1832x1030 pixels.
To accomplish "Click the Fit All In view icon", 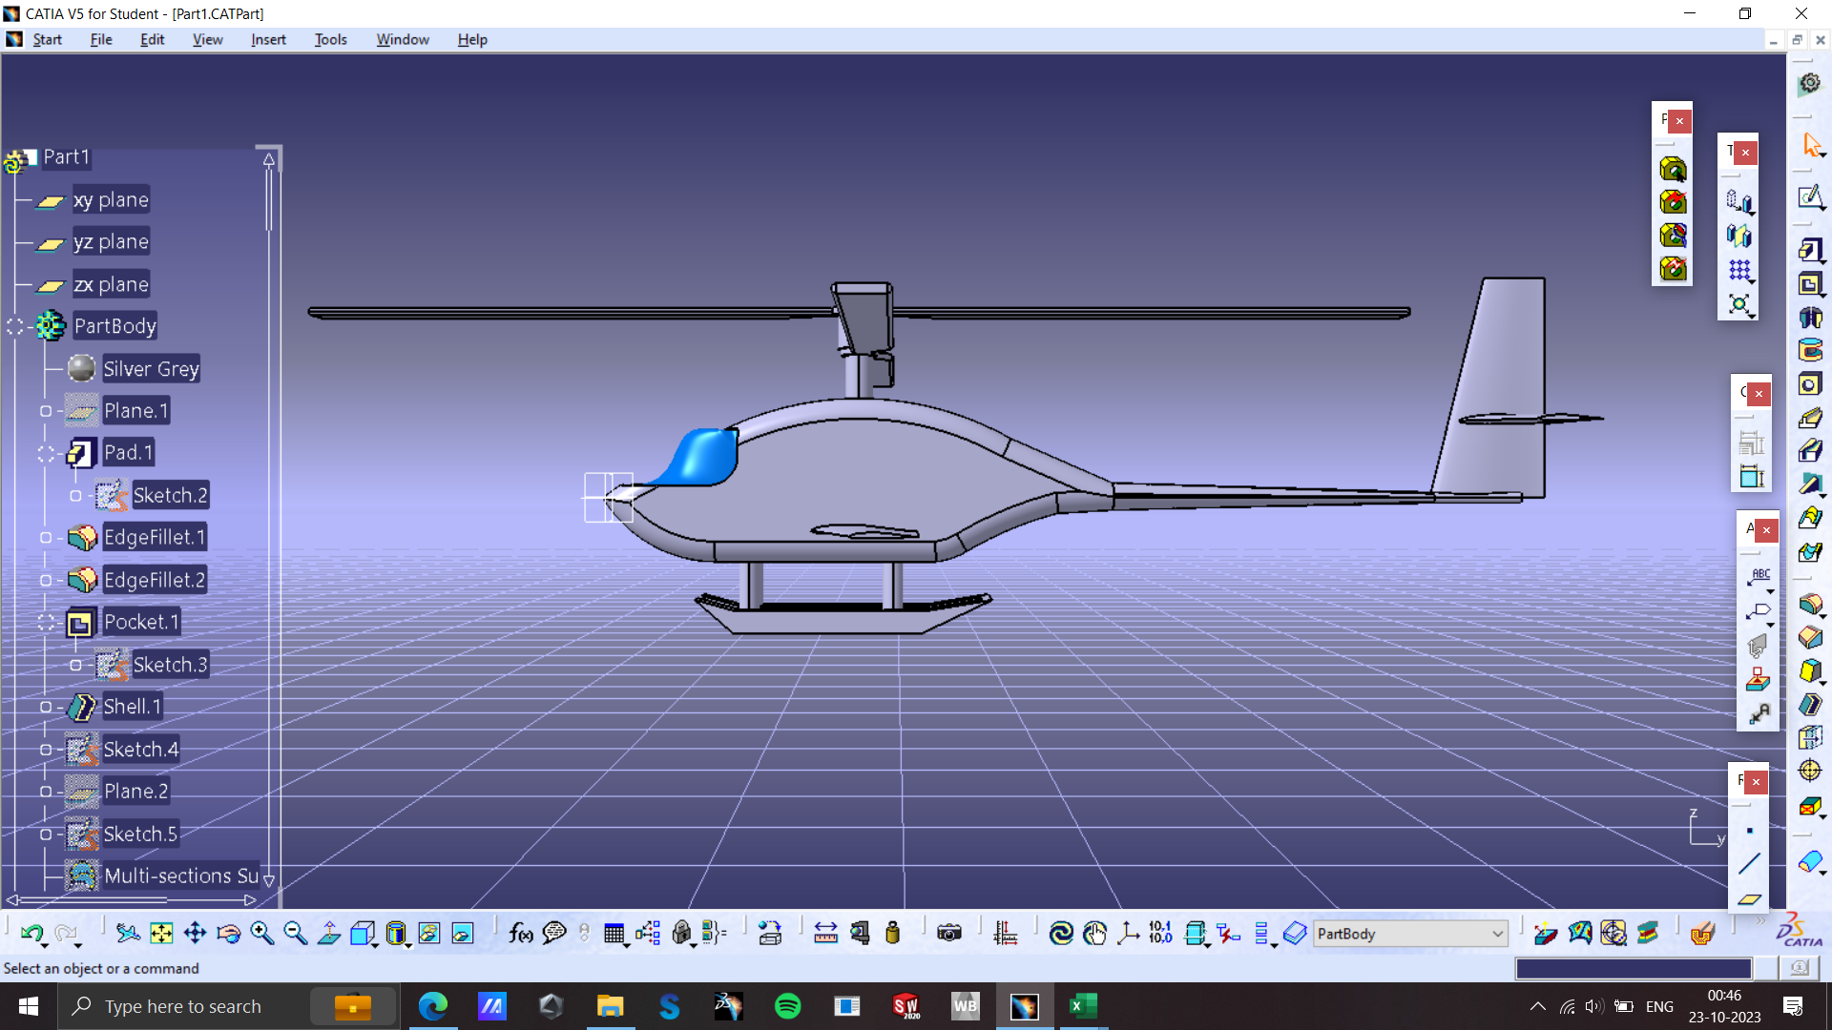I will pyautogui.click(x=161, y=933).
